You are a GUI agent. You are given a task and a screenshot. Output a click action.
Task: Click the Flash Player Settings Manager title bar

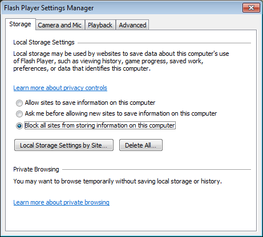122,8
